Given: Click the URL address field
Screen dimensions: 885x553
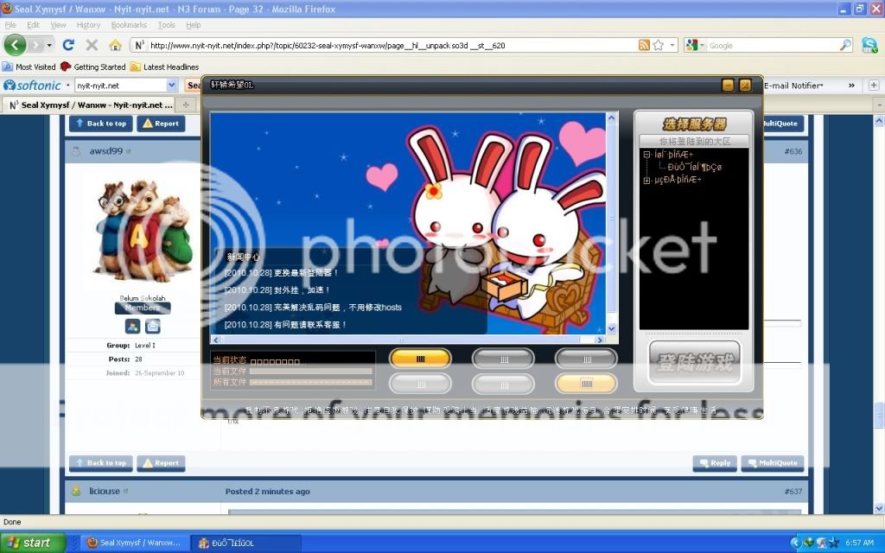Looking at the screenshot, I should tap(392, 45).
